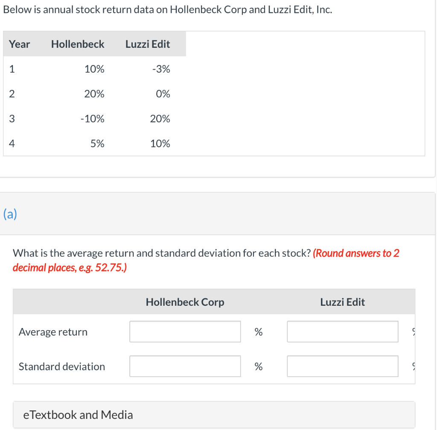The image size is (437, 430).
Task: Click the percent sign beside Hollenbeck average return
Action: click(x=258, y=332)
